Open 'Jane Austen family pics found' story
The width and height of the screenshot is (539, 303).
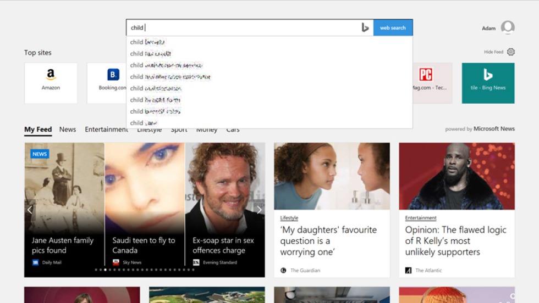(x=63, y=245)
